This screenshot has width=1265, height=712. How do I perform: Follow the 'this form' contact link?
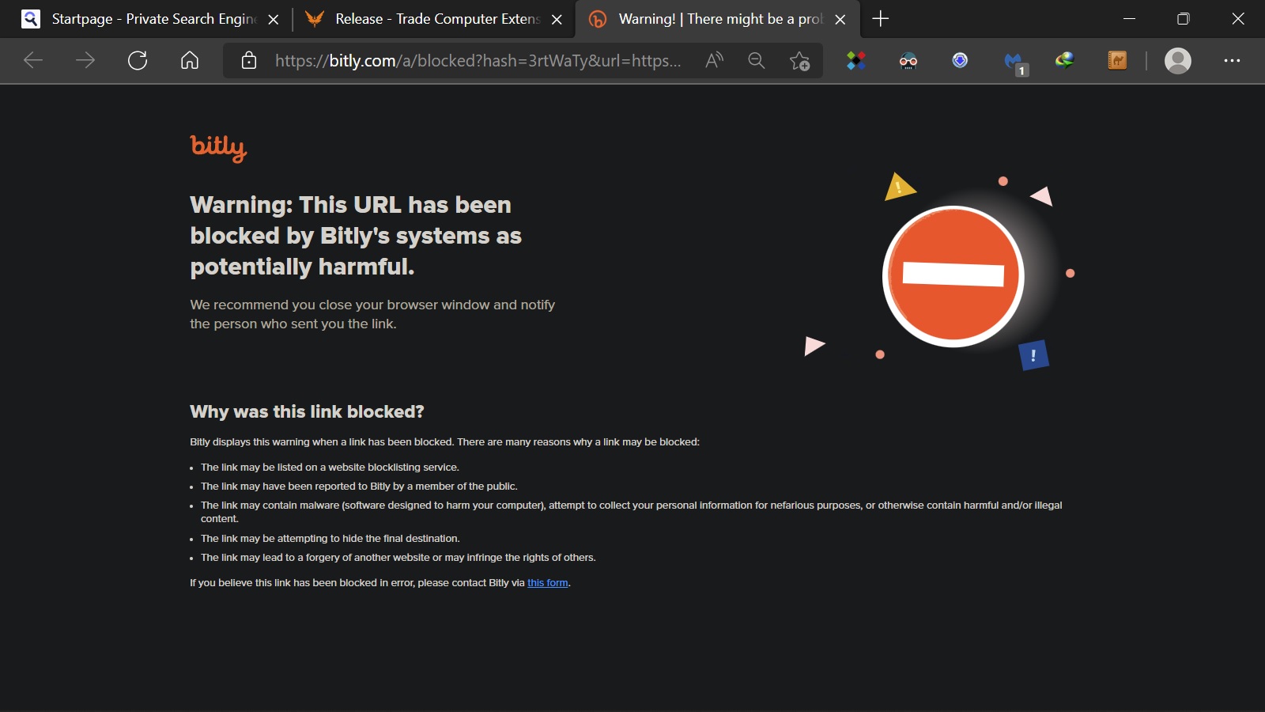548,583
